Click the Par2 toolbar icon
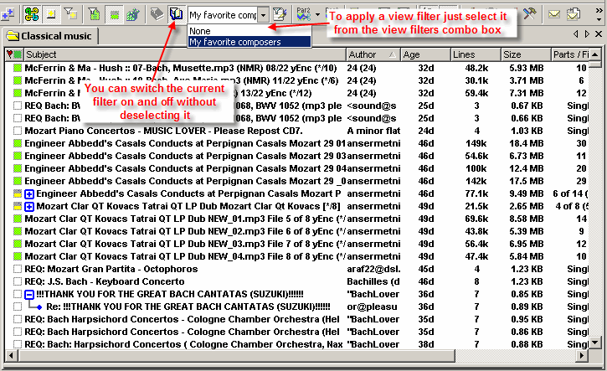The height and width of the screenshot is (371, 607). pos(303,14)
